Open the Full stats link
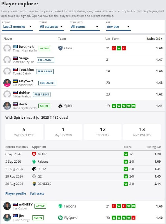The image size is (166, 224). tap(37, 193)
